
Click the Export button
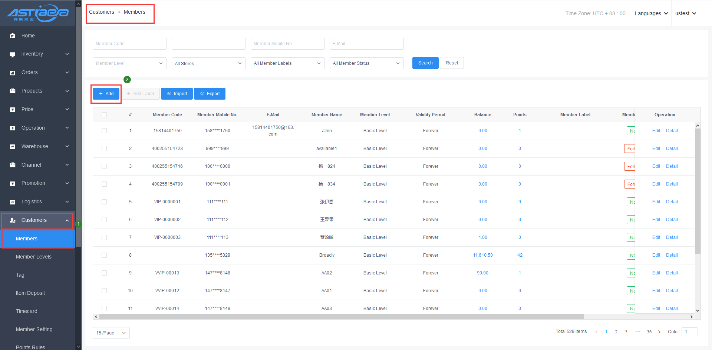coord(210,94)
